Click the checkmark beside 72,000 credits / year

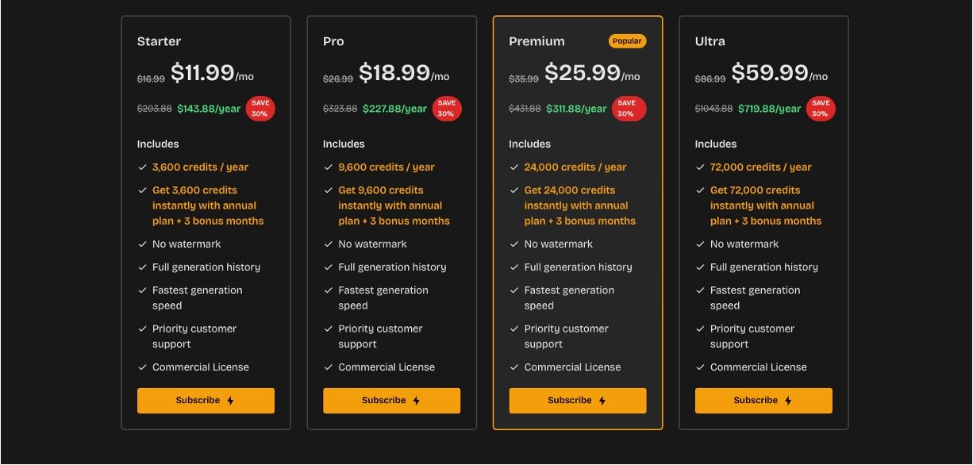point(700,167)
